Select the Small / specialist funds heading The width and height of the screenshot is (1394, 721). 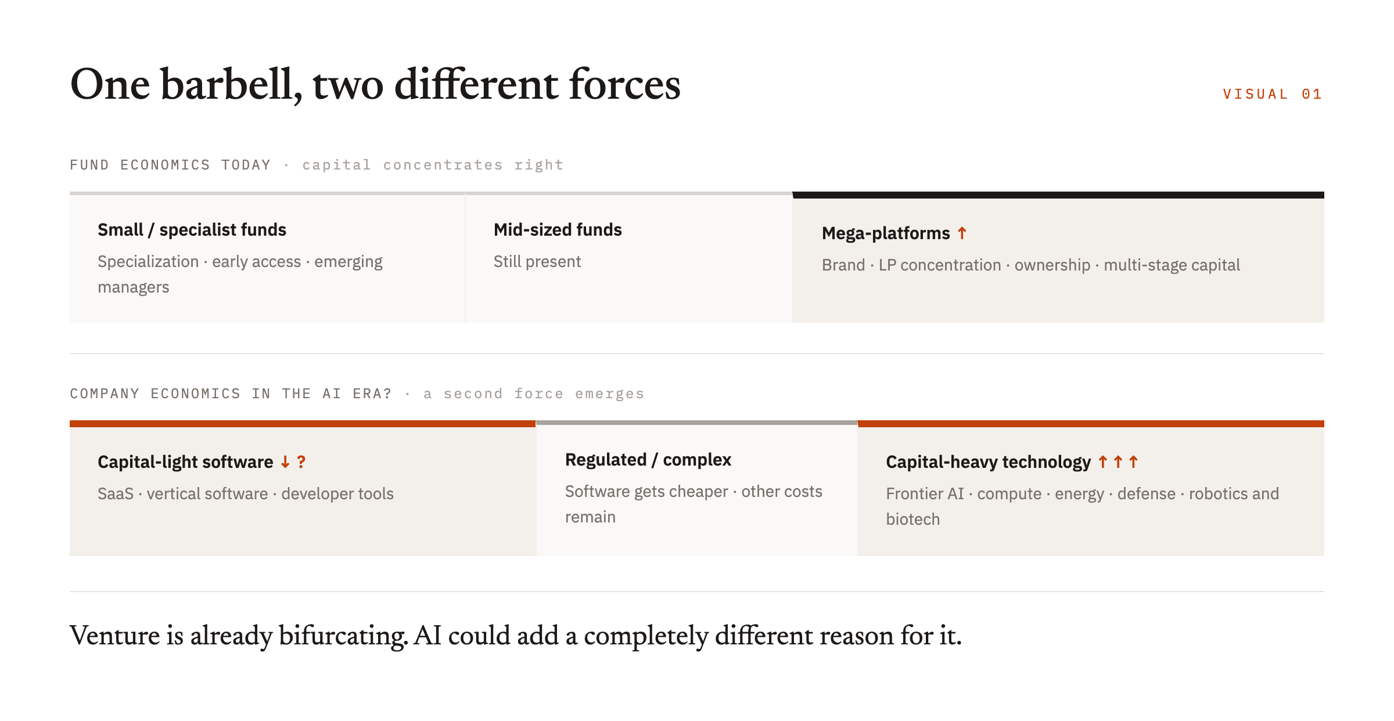pos(192,230)
